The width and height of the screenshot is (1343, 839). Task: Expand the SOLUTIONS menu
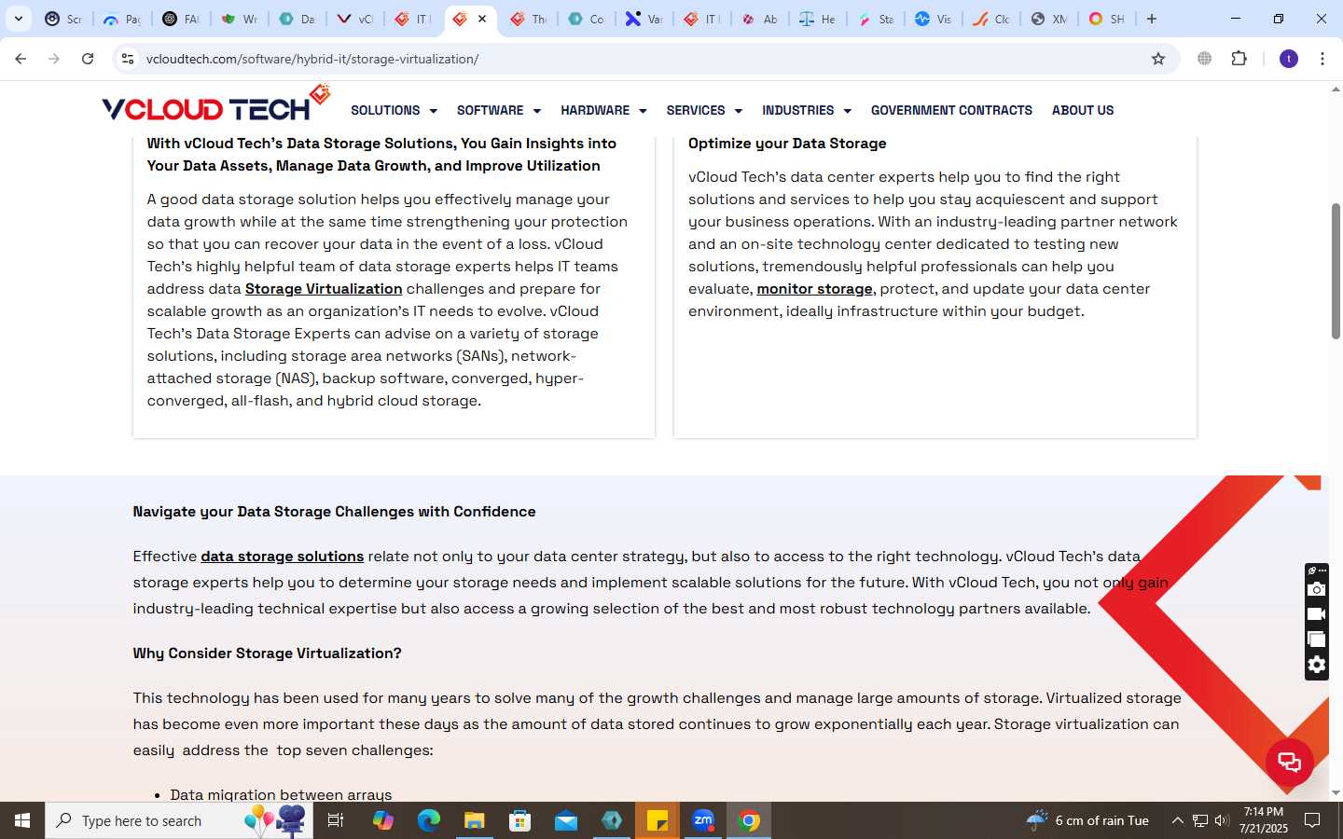(x=394, y=110)
